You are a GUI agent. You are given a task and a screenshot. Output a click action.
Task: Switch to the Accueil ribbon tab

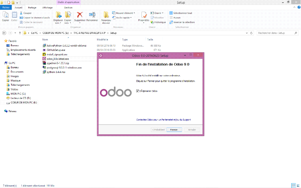18,8
